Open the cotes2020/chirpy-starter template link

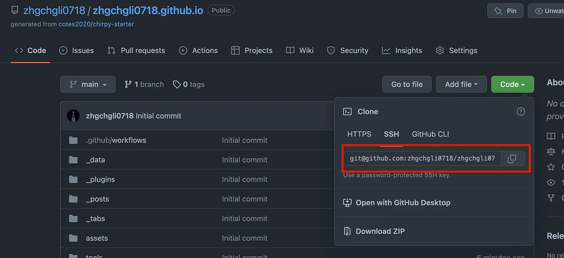[x=96, y=24]
